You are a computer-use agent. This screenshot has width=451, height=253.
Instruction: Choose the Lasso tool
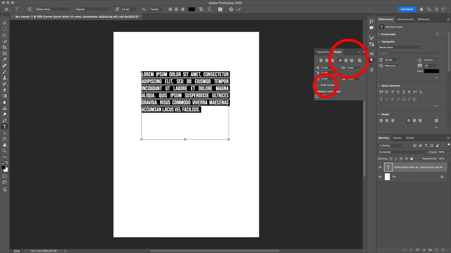[x=5, y=35]
